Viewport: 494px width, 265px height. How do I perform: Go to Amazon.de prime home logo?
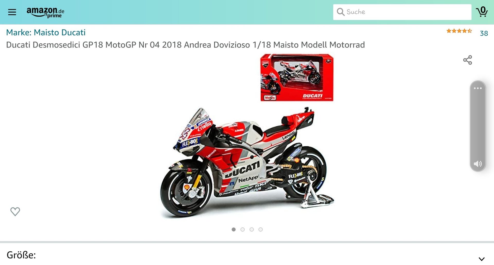[46, 12]
